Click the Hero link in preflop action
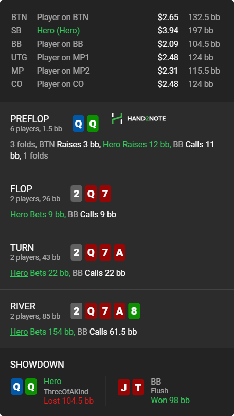 point(112,144)
